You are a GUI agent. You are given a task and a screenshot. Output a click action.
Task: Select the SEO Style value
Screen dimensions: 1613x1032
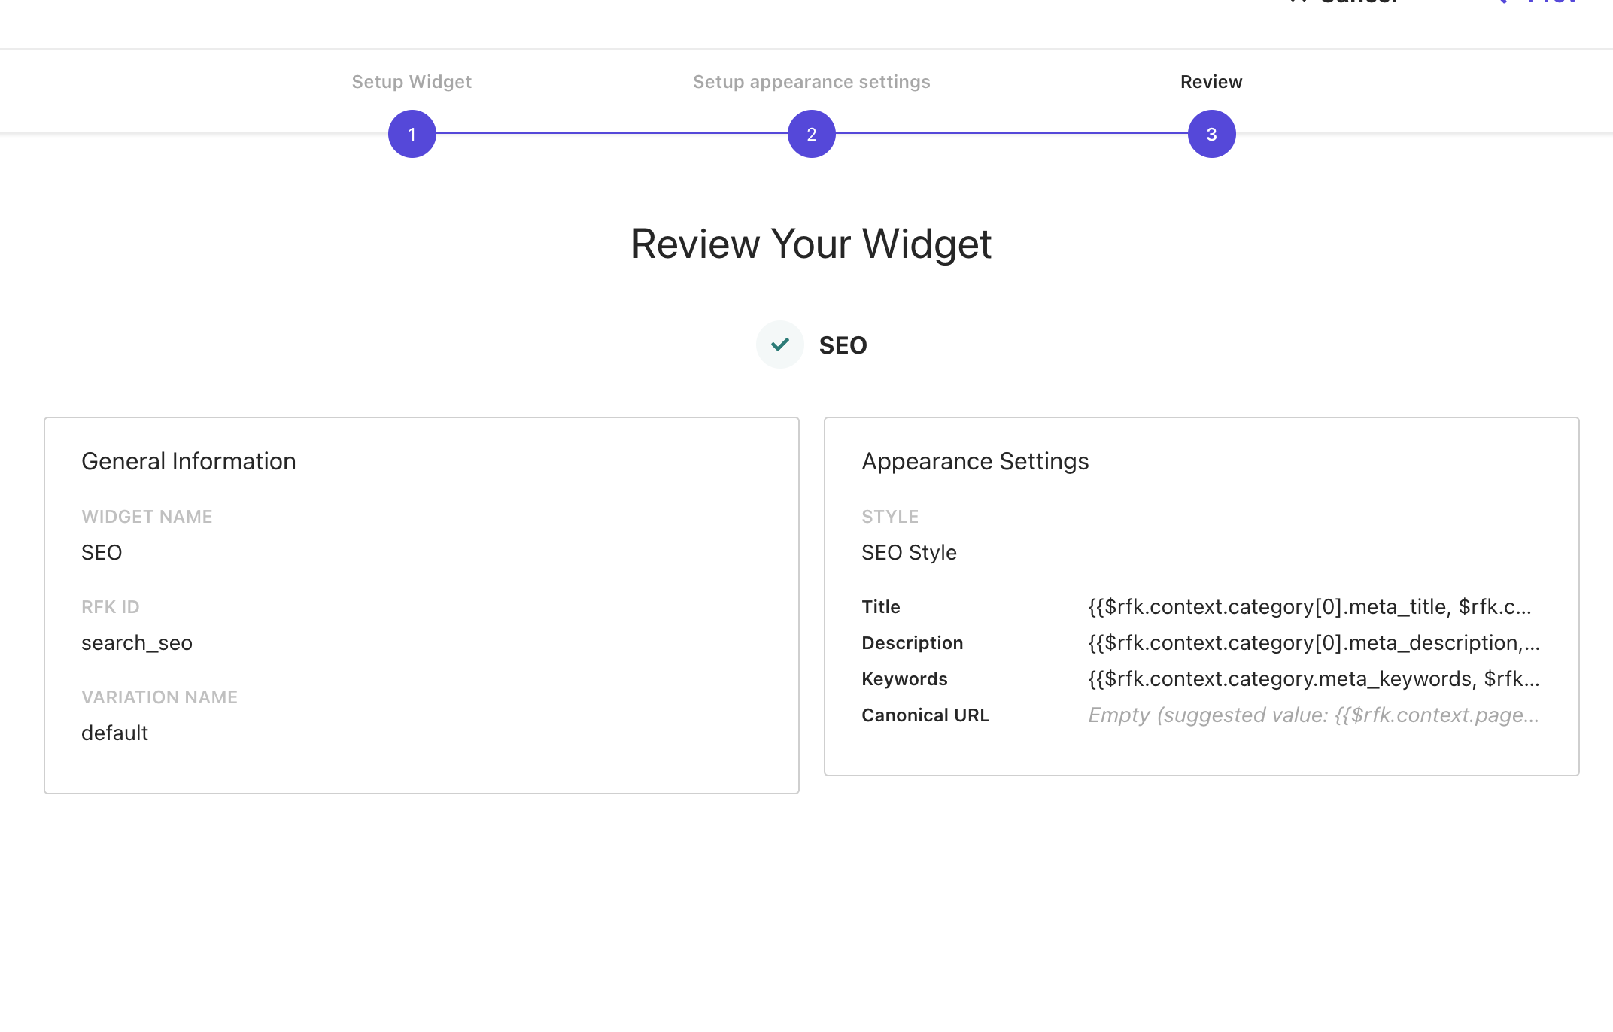[x=909, y=553]
